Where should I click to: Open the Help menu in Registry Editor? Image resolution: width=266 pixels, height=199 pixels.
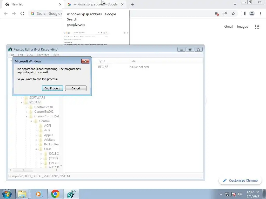pos(56,55)
